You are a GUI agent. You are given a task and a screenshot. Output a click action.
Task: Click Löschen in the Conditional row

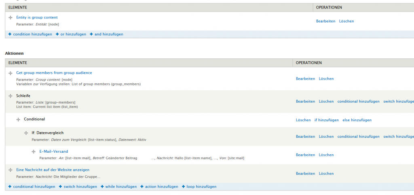coord(303,120)
